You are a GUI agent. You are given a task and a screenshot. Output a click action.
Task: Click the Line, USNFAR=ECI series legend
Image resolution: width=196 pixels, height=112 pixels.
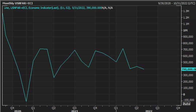[53, 8]
